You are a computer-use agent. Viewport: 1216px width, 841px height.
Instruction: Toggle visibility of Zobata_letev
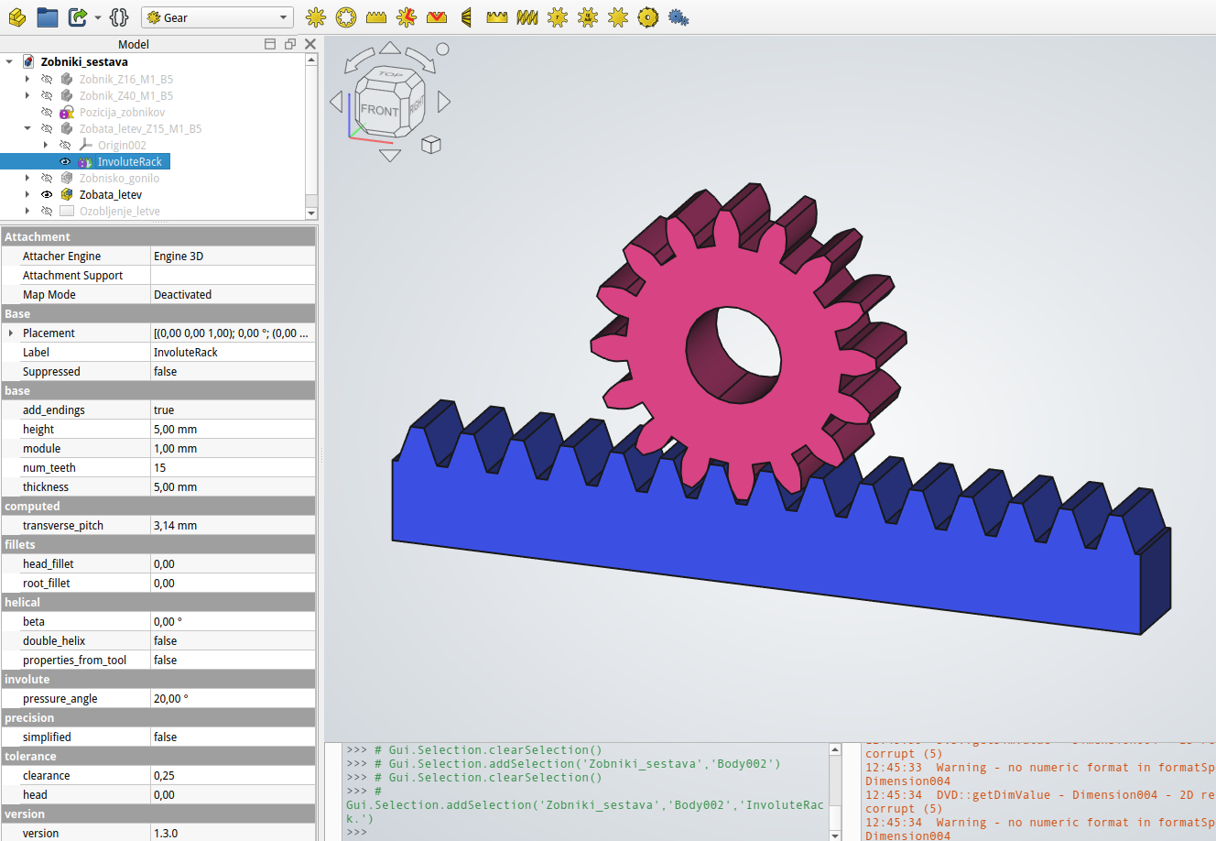point(47,195)
